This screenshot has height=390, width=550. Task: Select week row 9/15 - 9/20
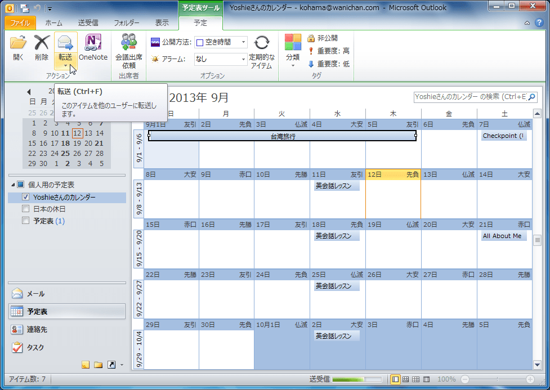point(139,248)
